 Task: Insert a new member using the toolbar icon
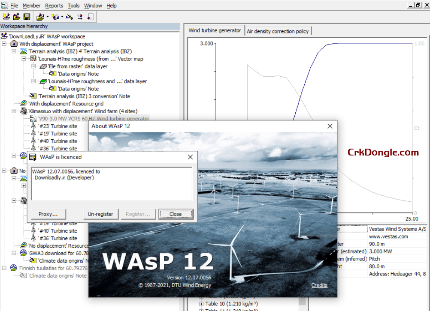coord(55,16)
